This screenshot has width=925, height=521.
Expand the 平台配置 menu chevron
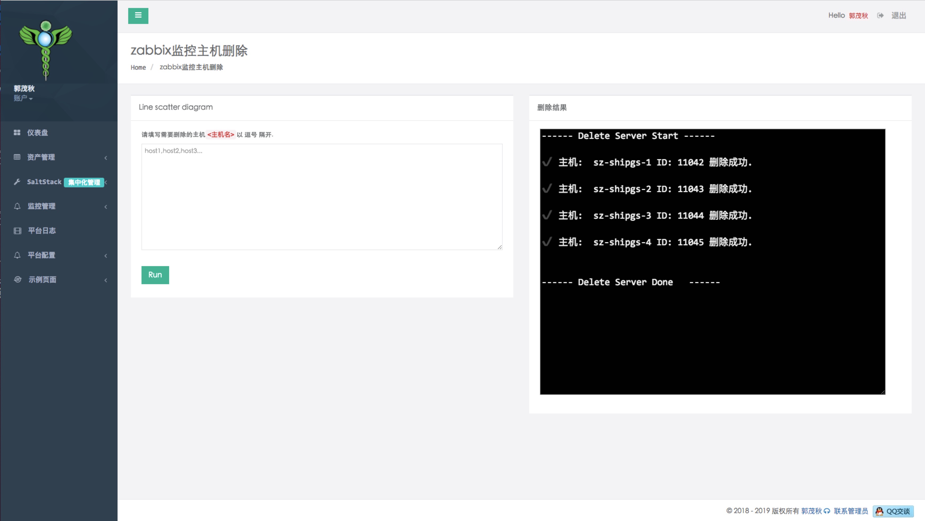106,255
